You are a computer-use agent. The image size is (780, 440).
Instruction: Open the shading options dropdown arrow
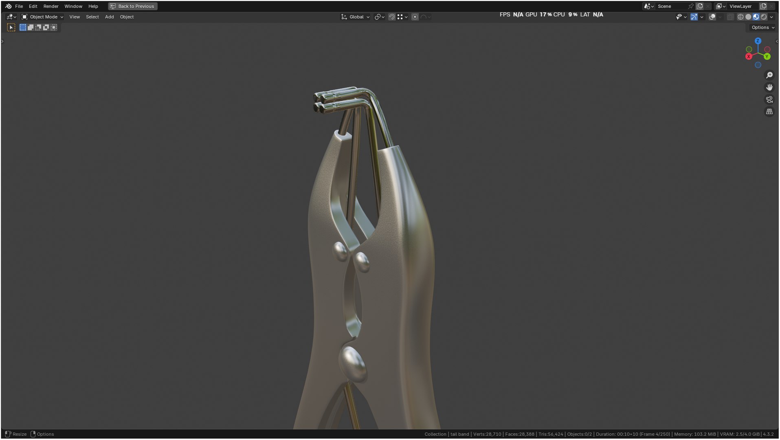point(771,17)
